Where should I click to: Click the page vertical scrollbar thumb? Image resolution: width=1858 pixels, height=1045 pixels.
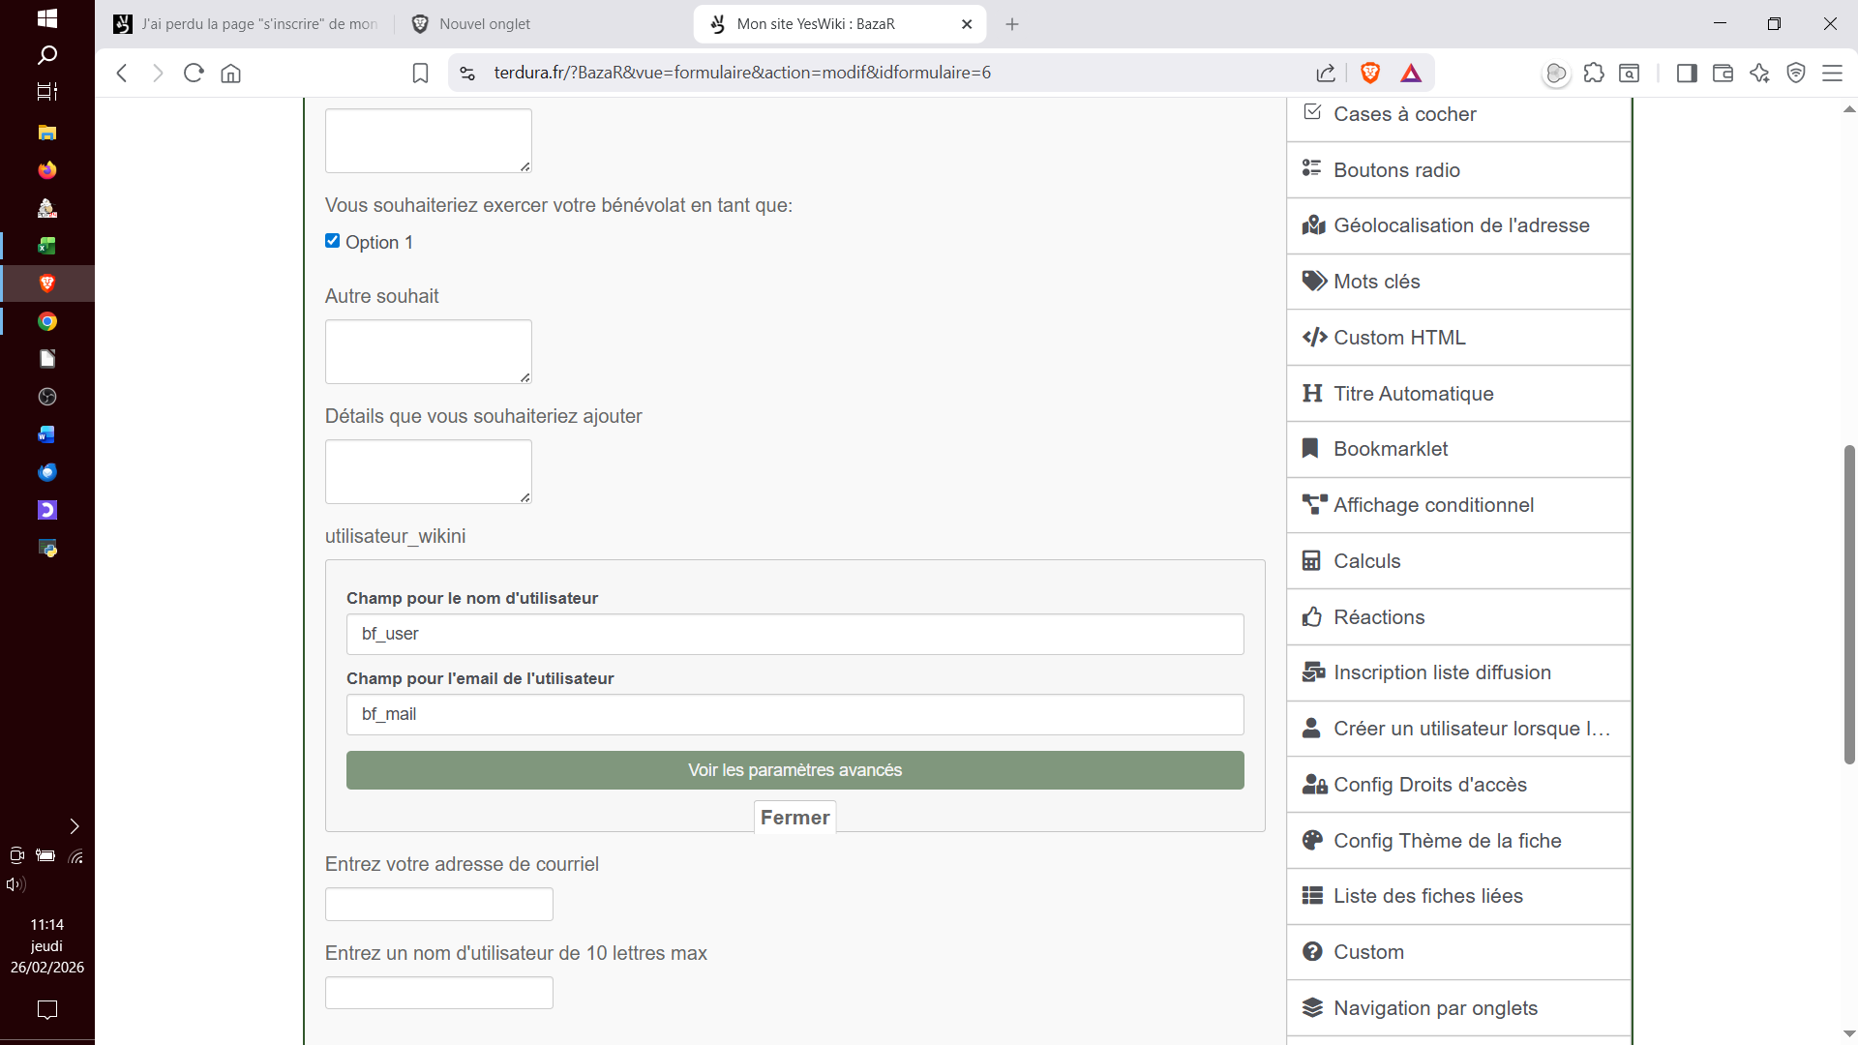click(1848, 605)
